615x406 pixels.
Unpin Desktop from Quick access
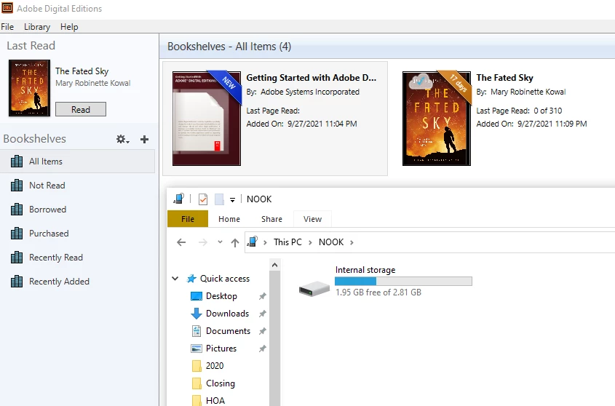[263, 296]
